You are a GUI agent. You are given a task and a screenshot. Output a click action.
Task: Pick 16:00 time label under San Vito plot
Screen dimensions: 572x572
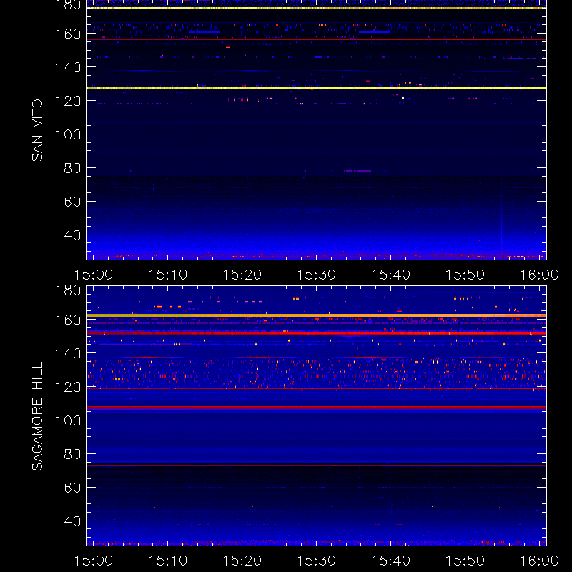(x=539, y=275)
